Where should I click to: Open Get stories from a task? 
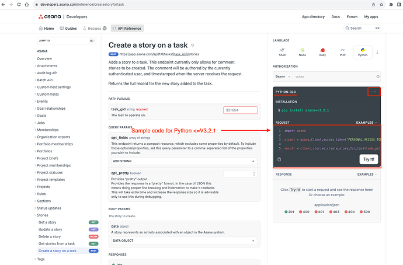click(x=57, y=243)
